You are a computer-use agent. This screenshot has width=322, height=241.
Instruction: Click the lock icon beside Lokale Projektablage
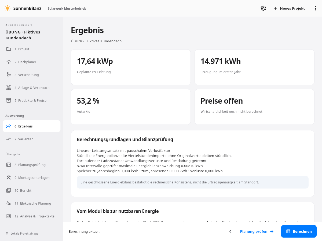click(x=7, y=234)
